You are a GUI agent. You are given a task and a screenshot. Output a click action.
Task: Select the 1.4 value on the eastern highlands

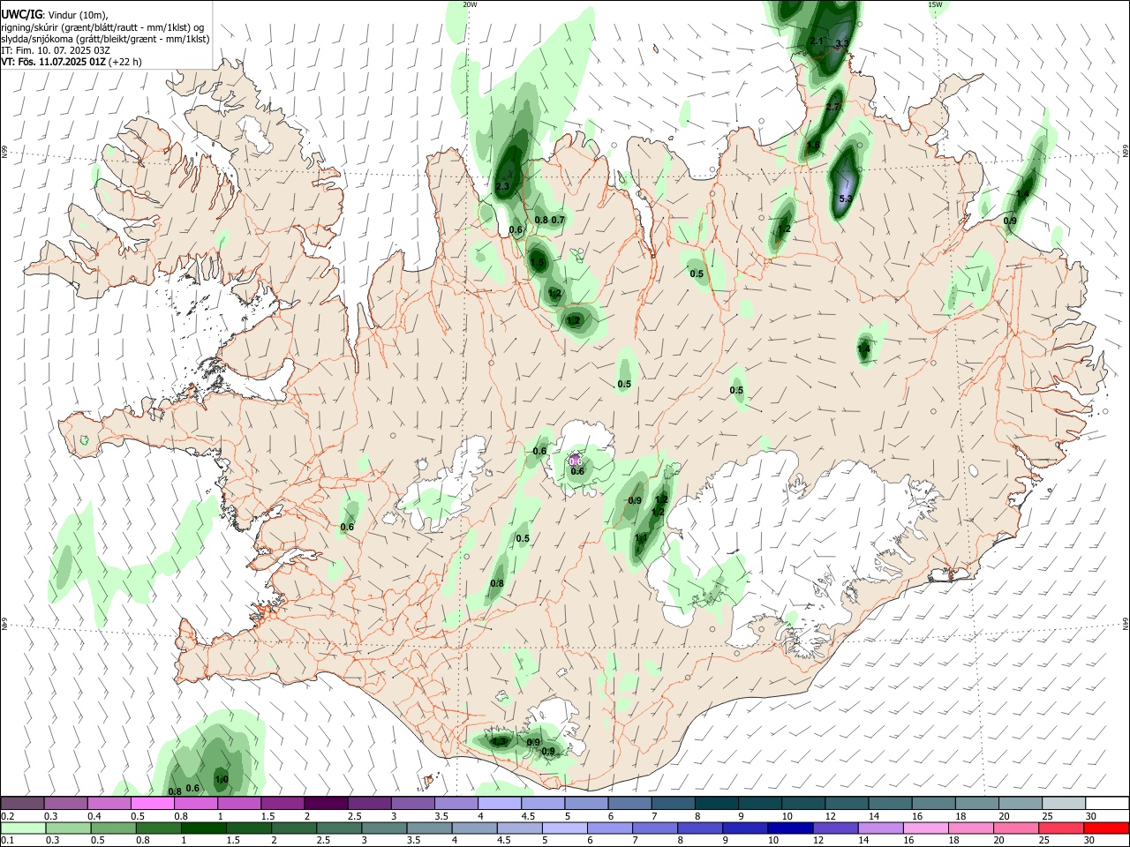pyautogui.click(x=864, y=350)
